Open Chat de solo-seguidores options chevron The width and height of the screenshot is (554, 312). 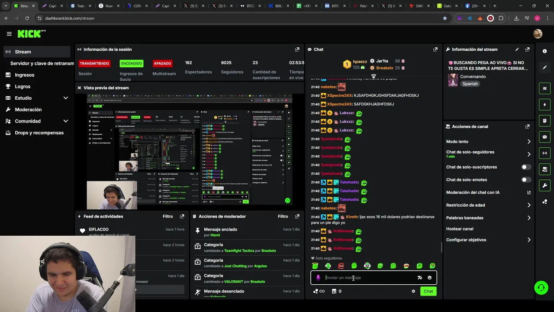tap(528, 154)
